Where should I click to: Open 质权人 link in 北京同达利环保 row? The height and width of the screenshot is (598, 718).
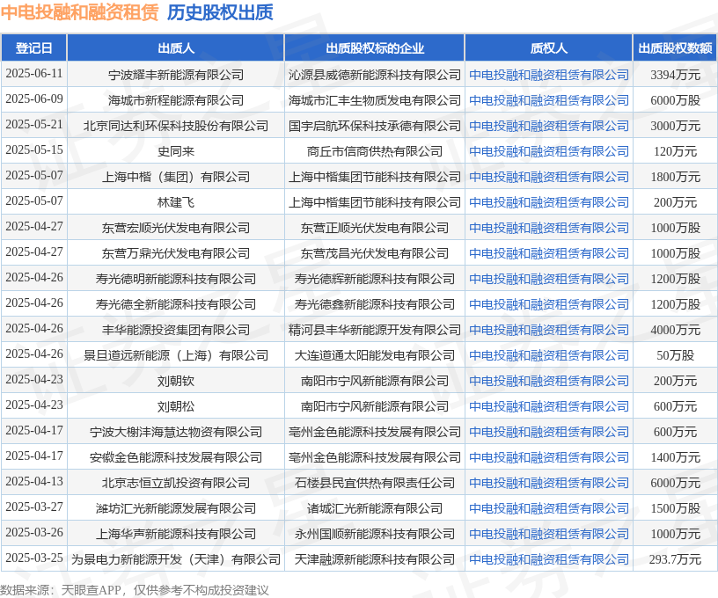coord(548,126)
